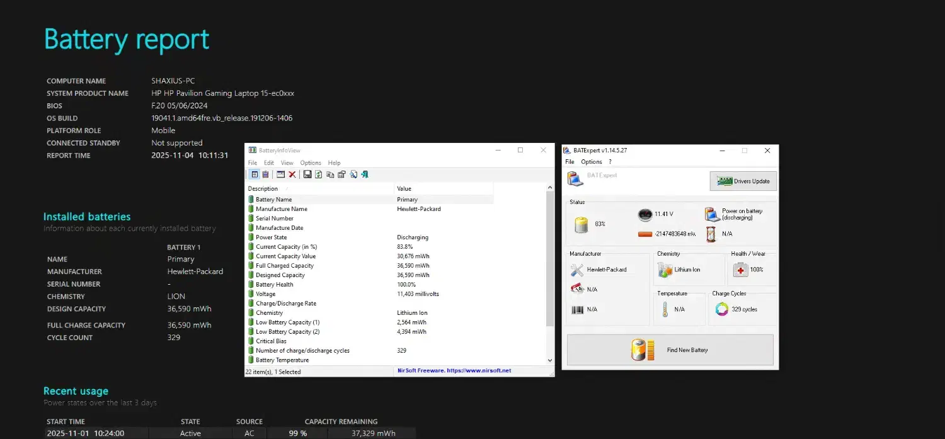Click the Health / Wear first-aid icon

pos(741,270)
